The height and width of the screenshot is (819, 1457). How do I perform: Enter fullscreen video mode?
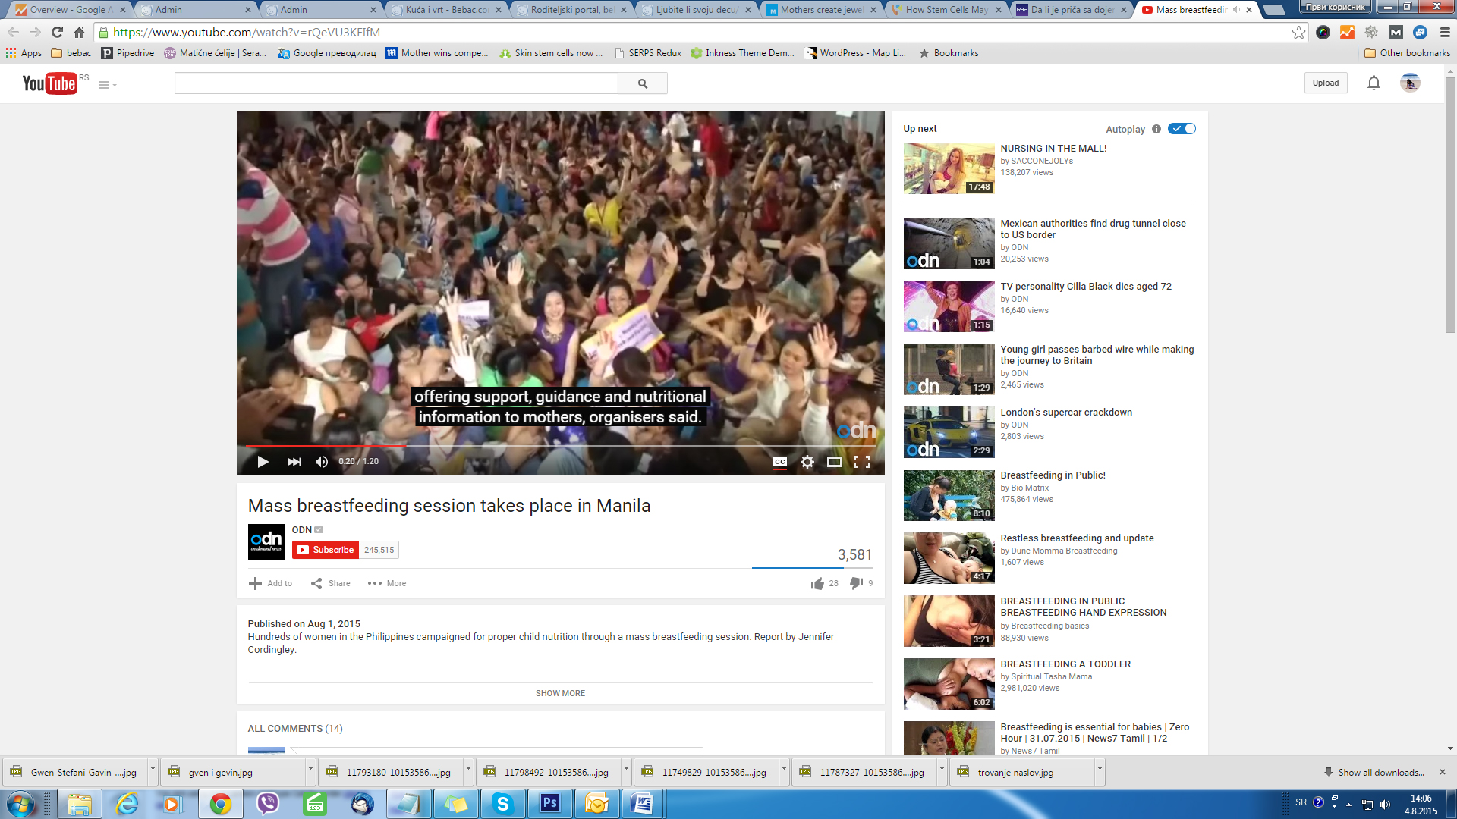pyautogui.click(x=862, y=462)
